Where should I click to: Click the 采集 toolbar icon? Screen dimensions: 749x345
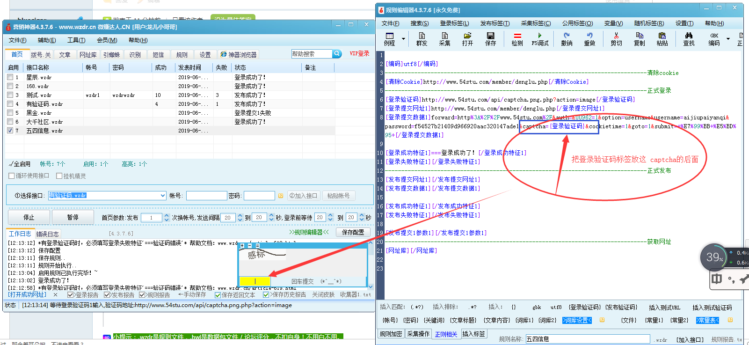click(x=444, y=39)
